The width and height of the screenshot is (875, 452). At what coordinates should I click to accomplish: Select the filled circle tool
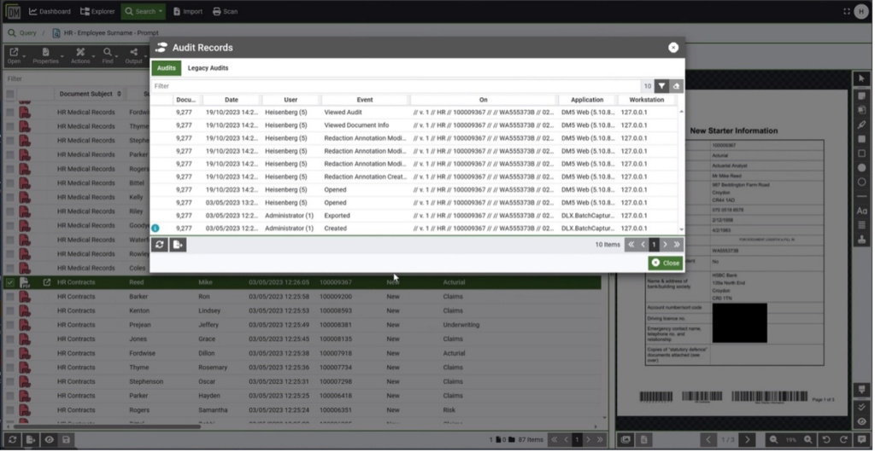(861, 167)
